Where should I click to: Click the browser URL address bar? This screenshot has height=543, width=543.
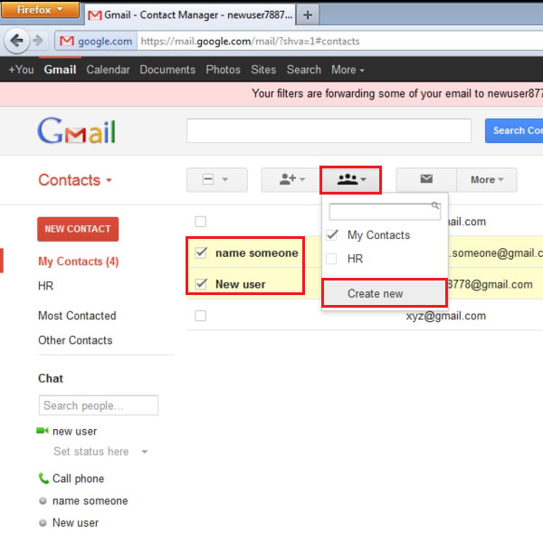coord(339,42)
